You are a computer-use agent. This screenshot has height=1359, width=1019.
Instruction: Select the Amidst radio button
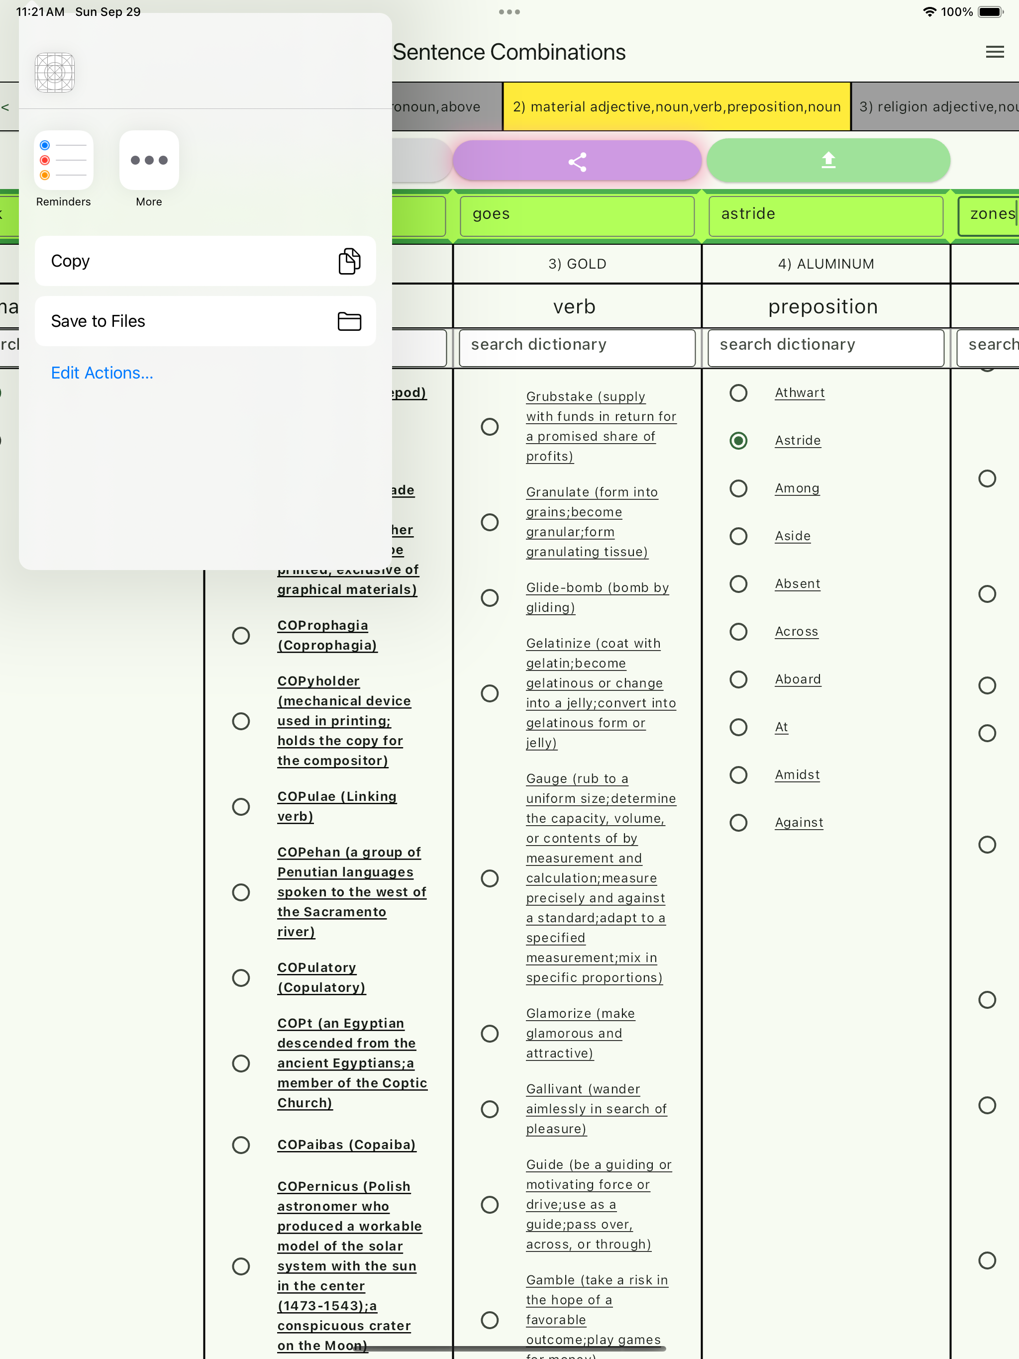pyautogui.click(x=738, y=775)
